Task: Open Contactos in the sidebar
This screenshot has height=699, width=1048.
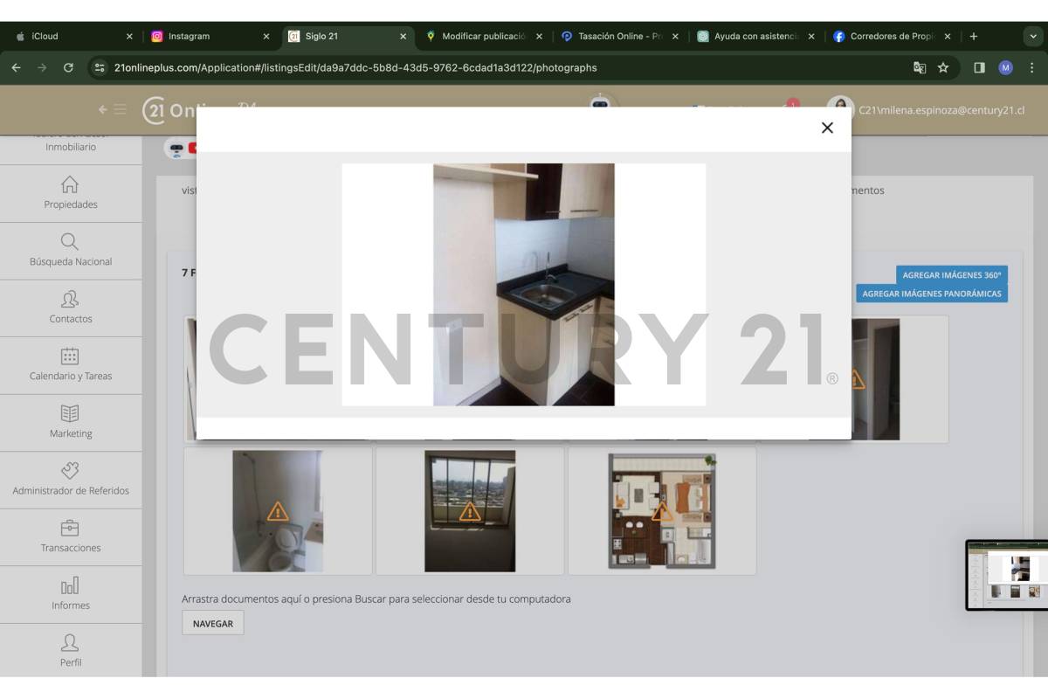Action: pyautogui.click(x=71, y=308)
